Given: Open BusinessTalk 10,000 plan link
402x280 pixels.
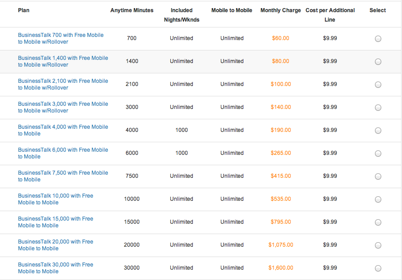Looking at the screenshot, I should pos(55,199).
